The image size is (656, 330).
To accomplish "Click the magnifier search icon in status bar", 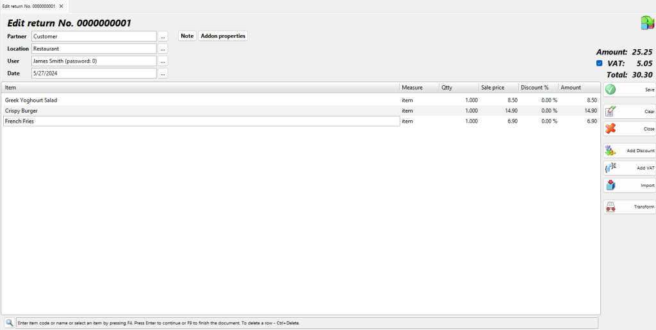I will point(10,323).
